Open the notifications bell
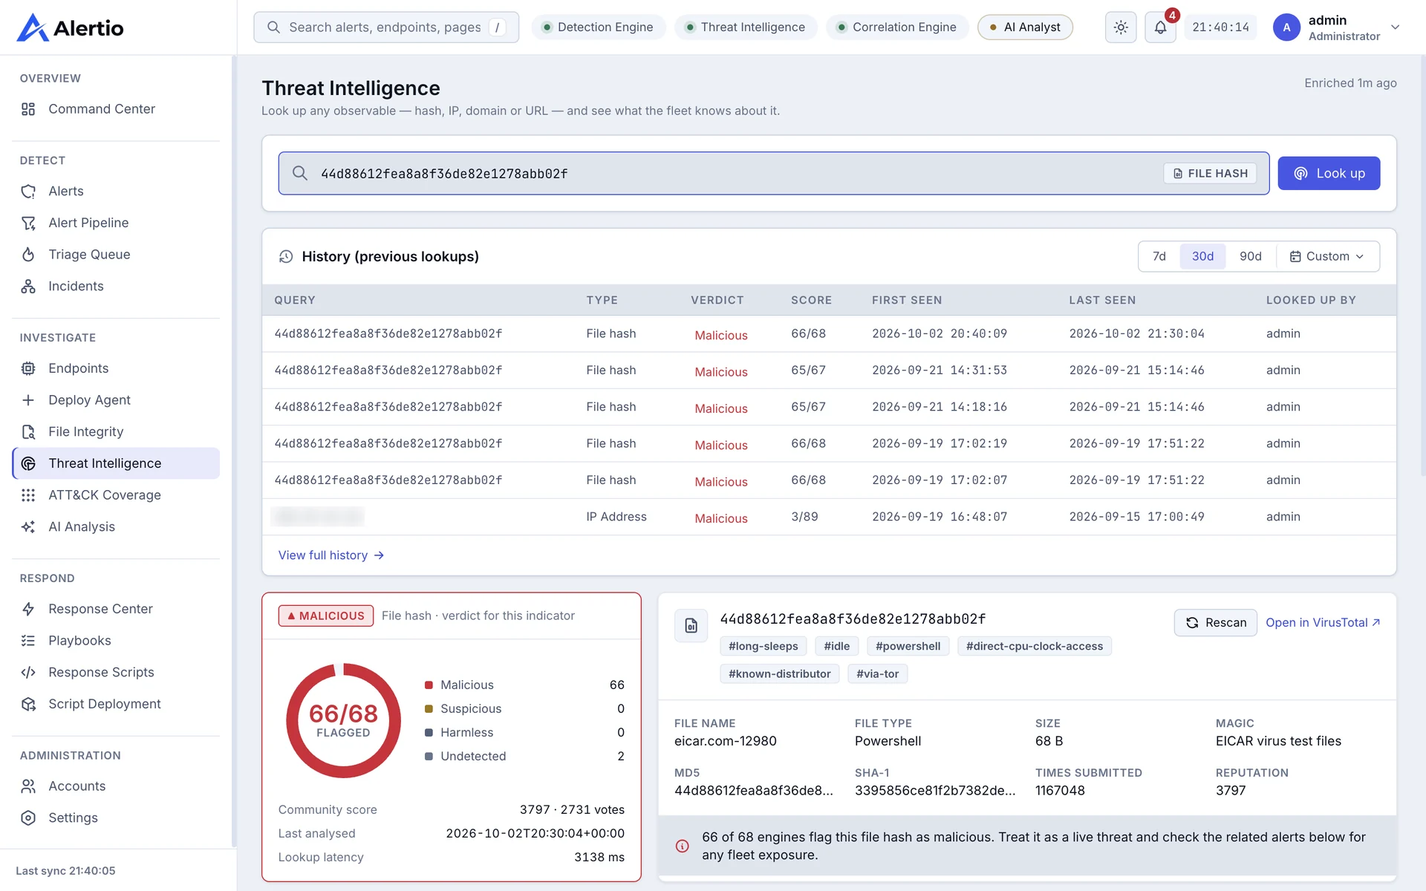The image size is (1426, 891). pos(1160,27)
